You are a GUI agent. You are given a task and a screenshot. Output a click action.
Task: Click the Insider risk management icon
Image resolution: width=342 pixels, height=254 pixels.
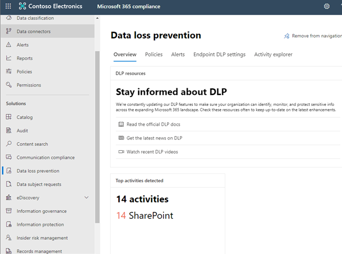[x=9, y=238]
